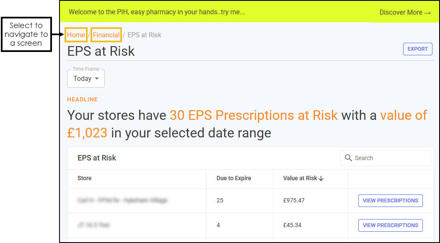Click the 30 EPS Prescriptions at Risk headline
Image resolution: width=440 pixels, height=243 pixels.
(254, 115)
